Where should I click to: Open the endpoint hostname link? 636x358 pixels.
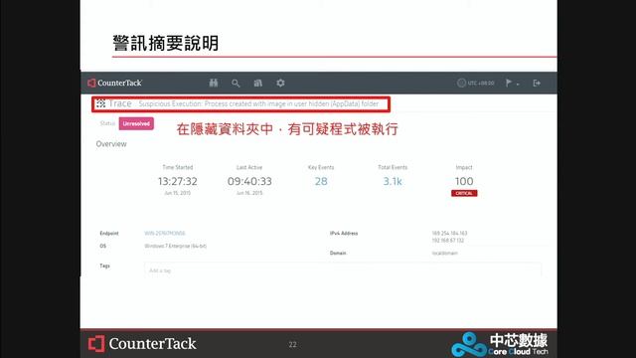(165, 234)
